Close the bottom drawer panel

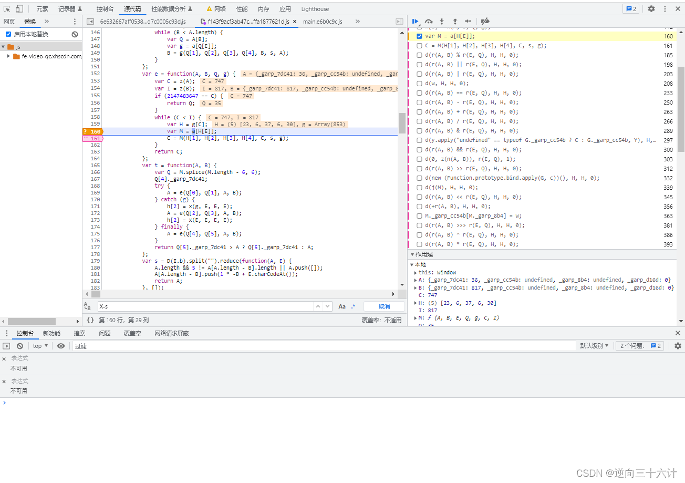(678, 333)
